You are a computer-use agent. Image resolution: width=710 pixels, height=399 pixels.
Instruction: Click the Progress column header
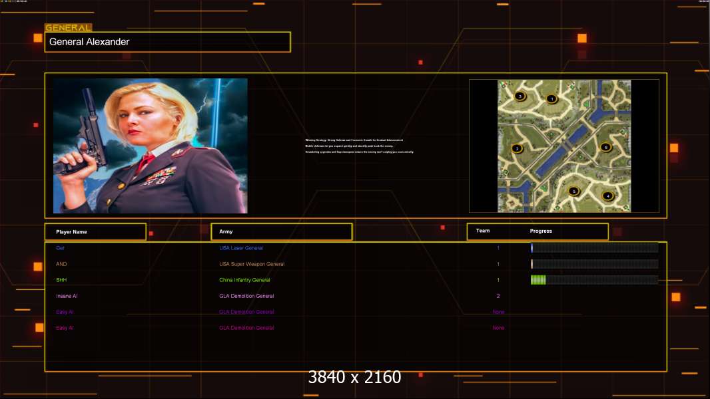[541, 231]
